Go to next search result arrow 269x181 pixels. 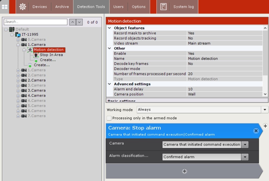[79, 22]
